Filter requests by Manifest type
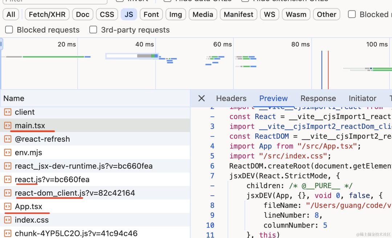Screen dimensions: 392x238 coord(238,14)
